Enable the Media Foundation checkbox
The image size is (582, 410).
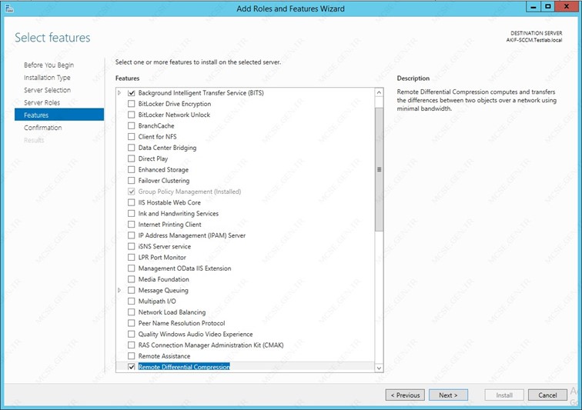(131, 279)
